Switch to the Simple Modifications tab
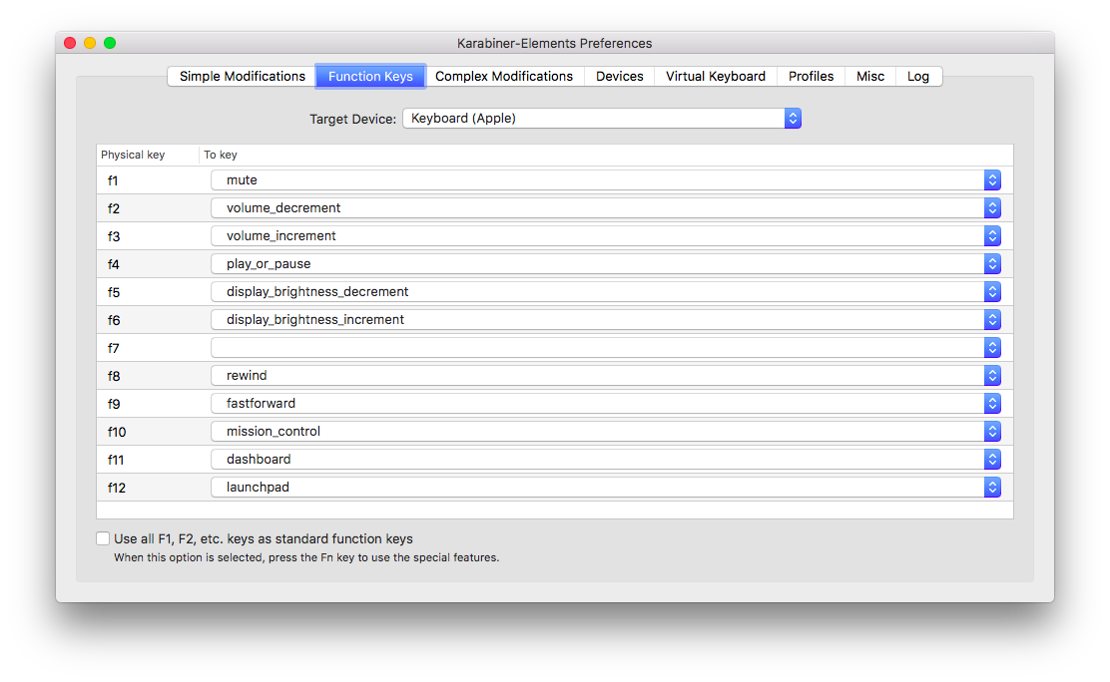The width and height of the screenshot is (1110, 682). 243,77
